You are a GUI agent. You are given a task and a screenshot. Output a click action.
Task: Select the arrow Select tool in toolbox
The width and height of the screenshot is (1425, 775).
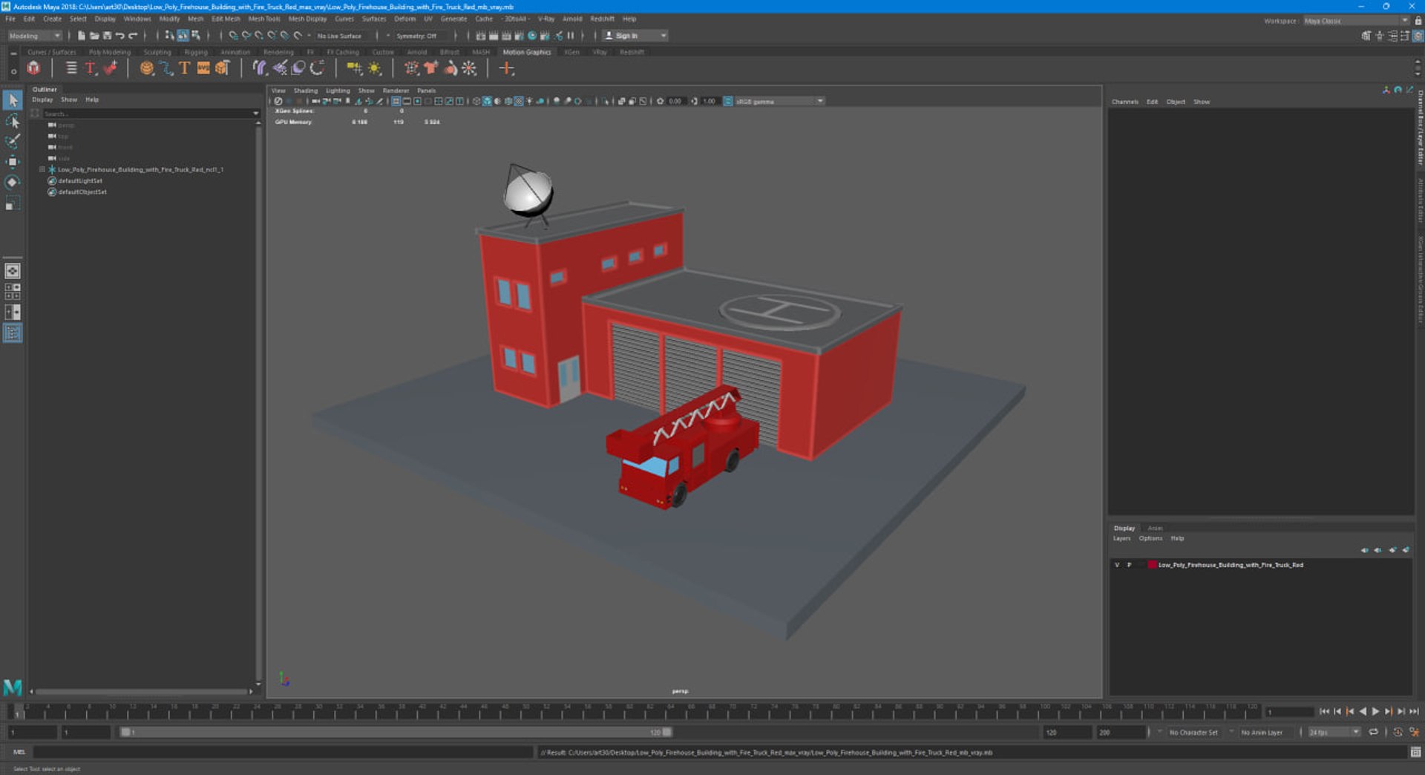click(13, 99)
